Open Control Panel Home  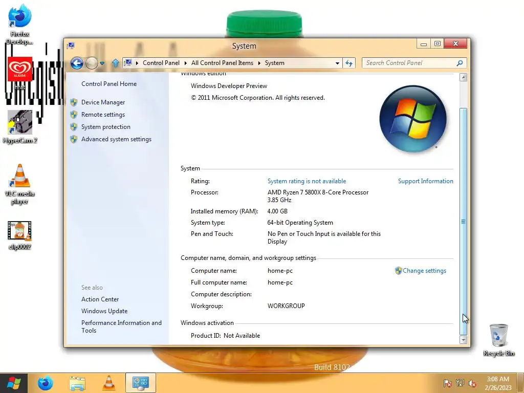[109, 84]
